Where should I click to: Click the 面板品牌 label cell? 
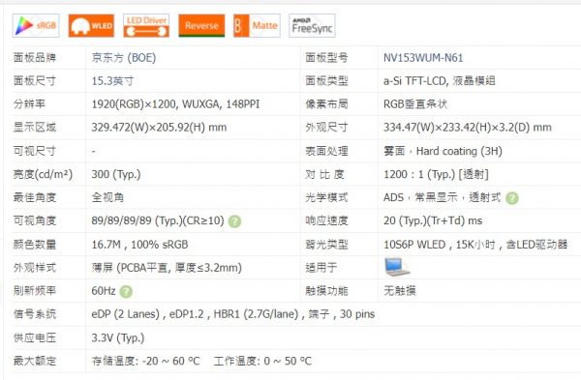(35, 58)
